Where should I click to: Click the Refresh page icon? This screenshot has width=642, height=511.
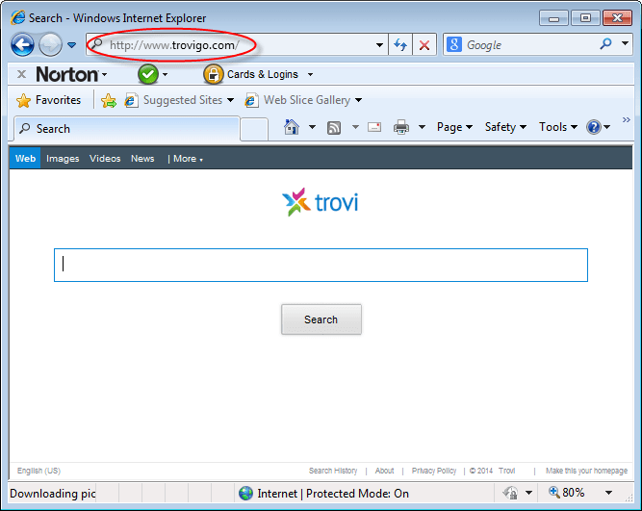[400, 45]
